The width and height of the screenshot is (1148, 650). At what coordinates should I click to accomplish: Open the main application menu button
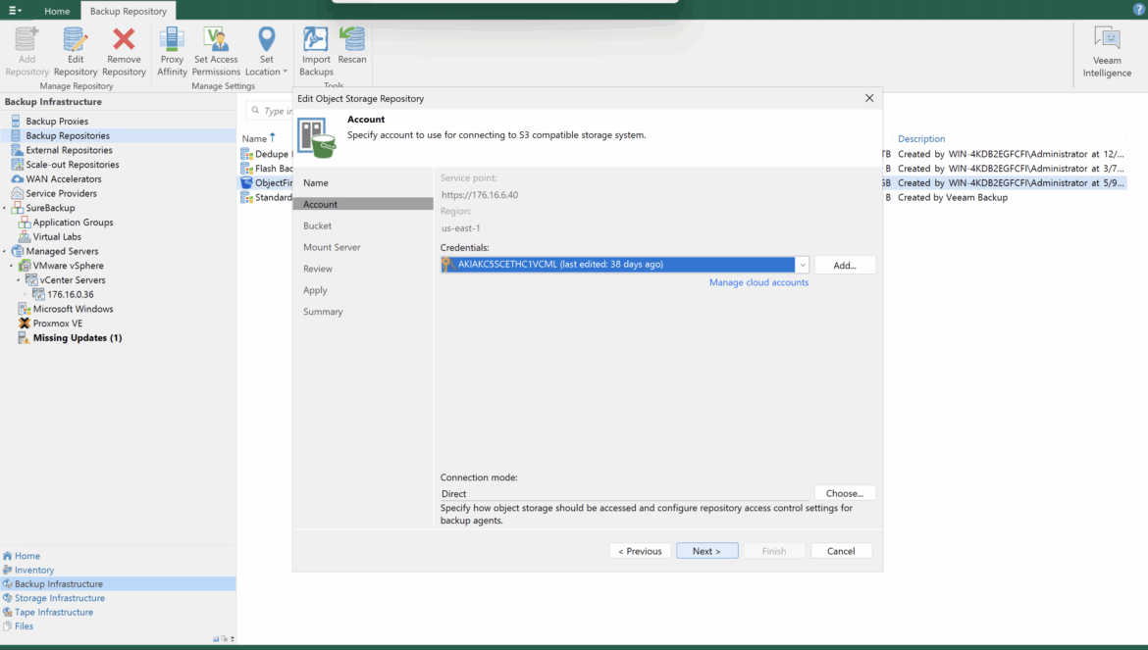(15, 10)
